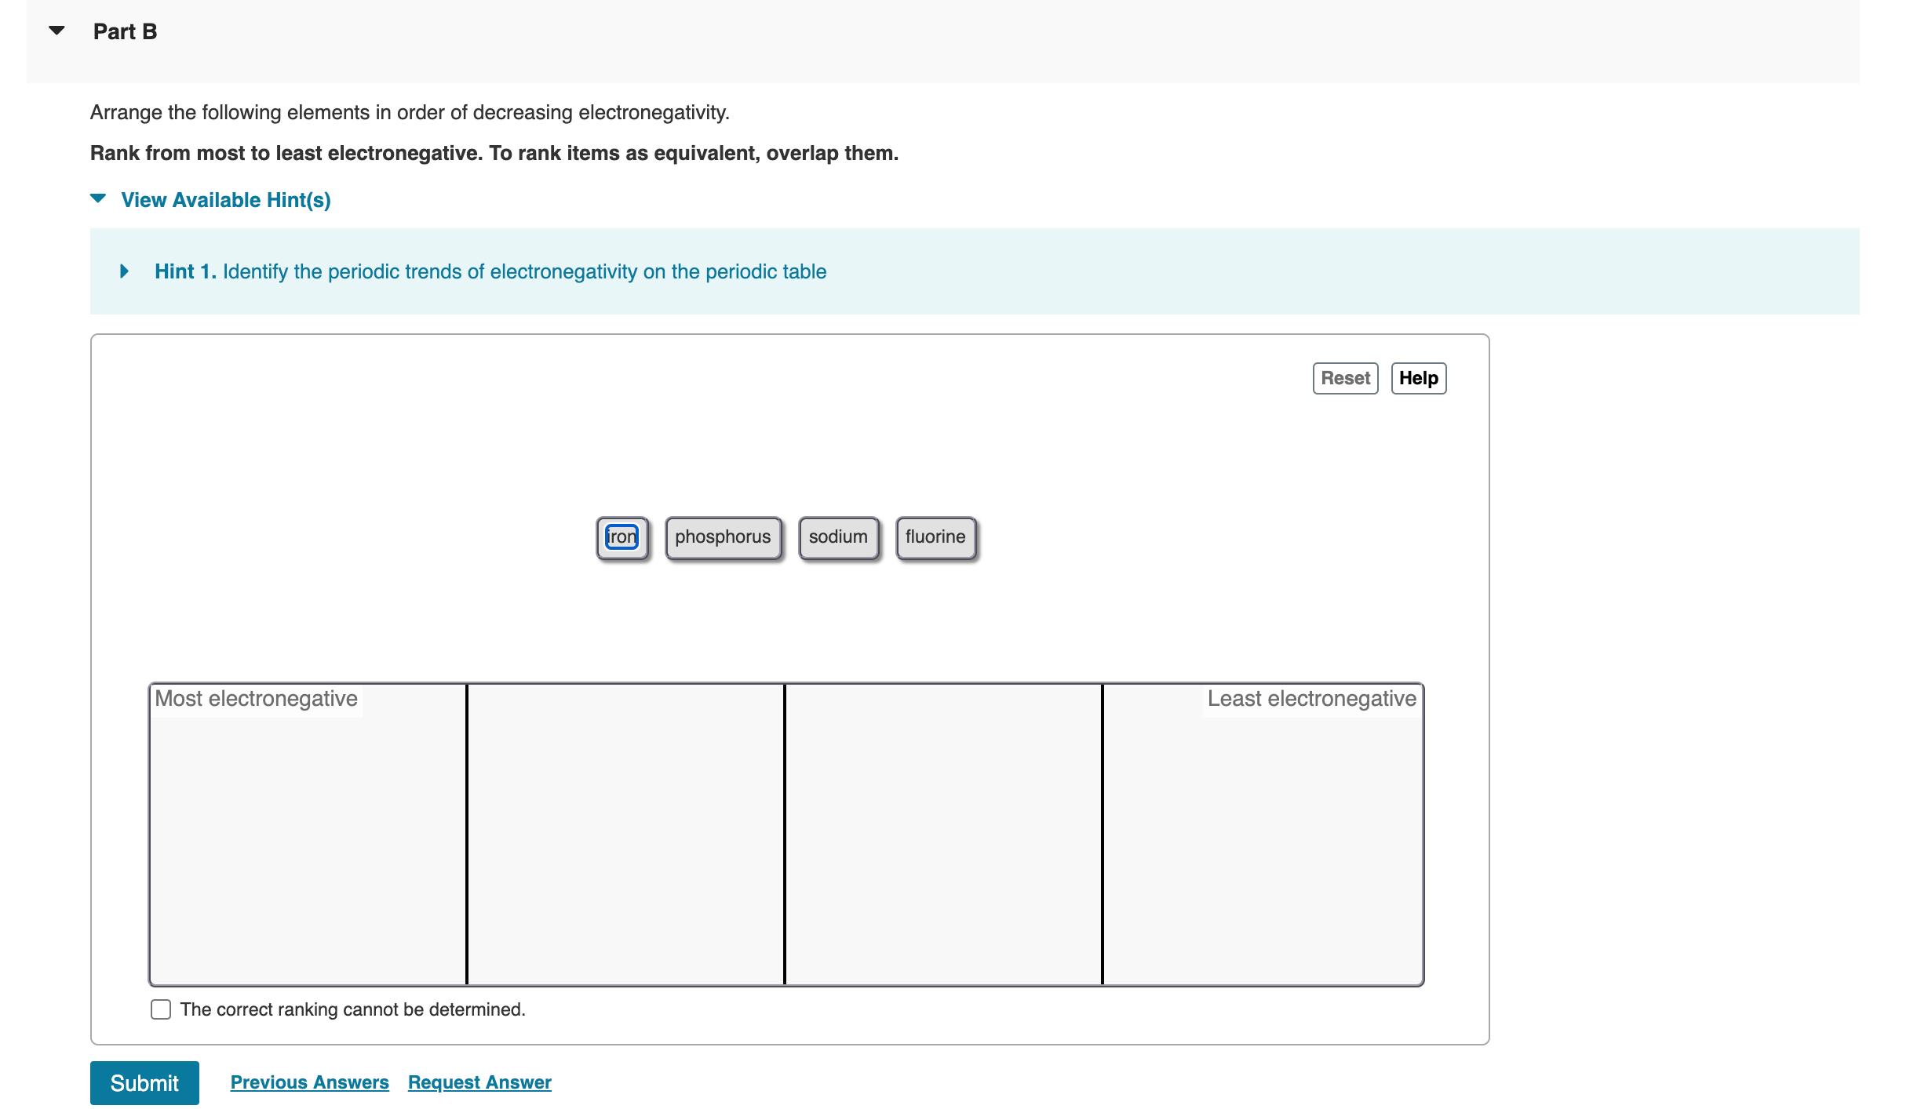The height and width of the screenshot is (1109, 1932).
Task: Click the View Available Hint(s) text
Action: click(225, 200)
